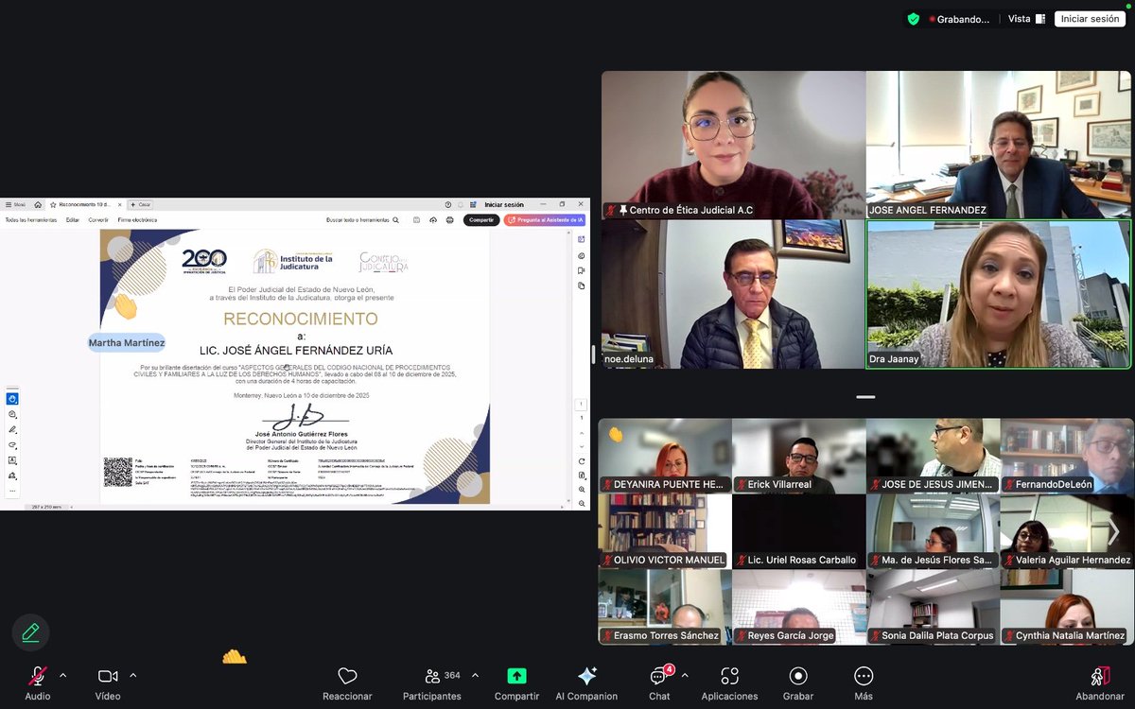Select the noe.deluna video tile
The width and height of the screenshot is (1135, 709).
(x=733, y=294)
